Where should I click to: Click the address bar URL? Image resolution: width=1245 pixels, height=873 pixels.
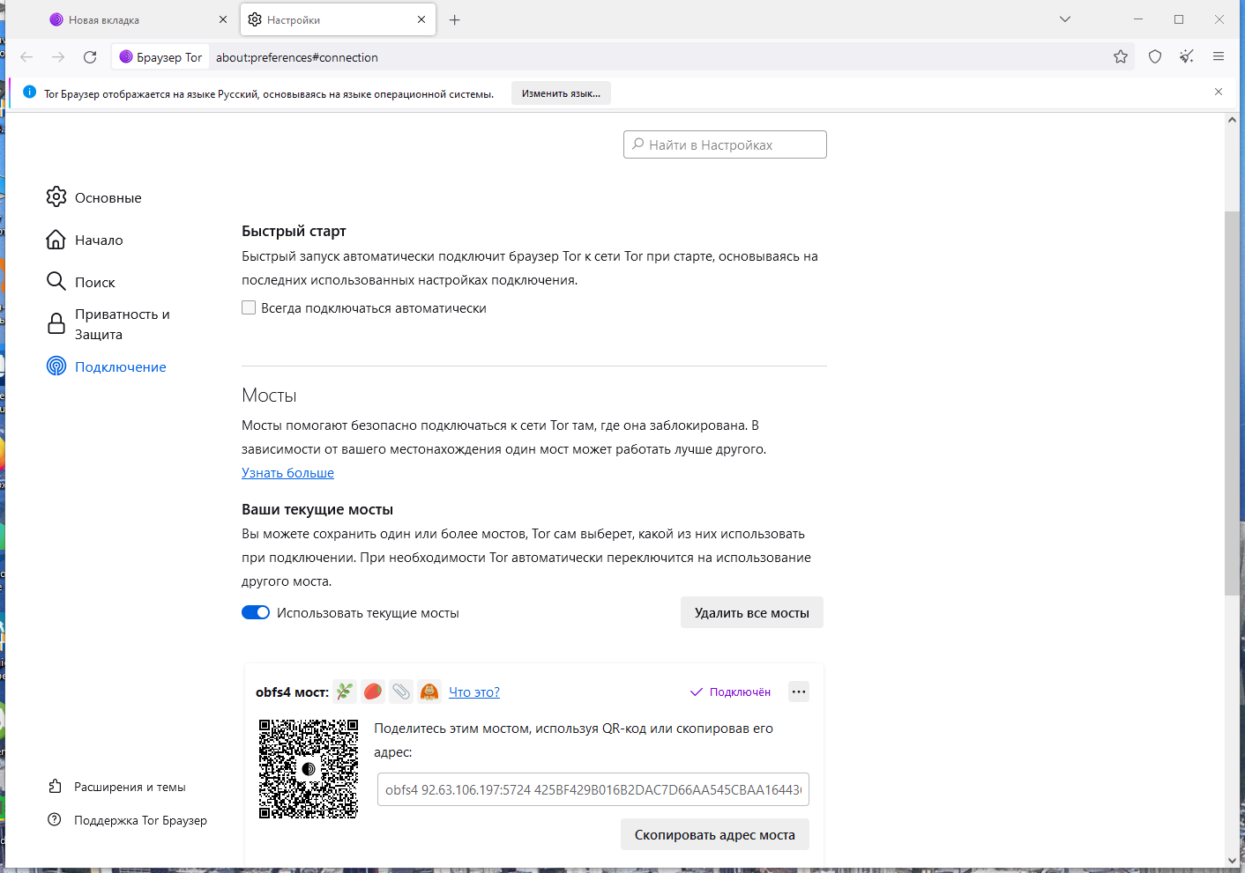click(x=297, y=57)
